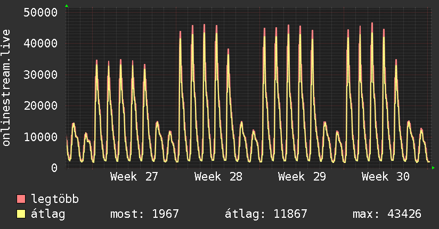The width and height of the screenshot is (439, 229).
Task: Click the 50000 y-axis value
Action: tap(40, 12)
